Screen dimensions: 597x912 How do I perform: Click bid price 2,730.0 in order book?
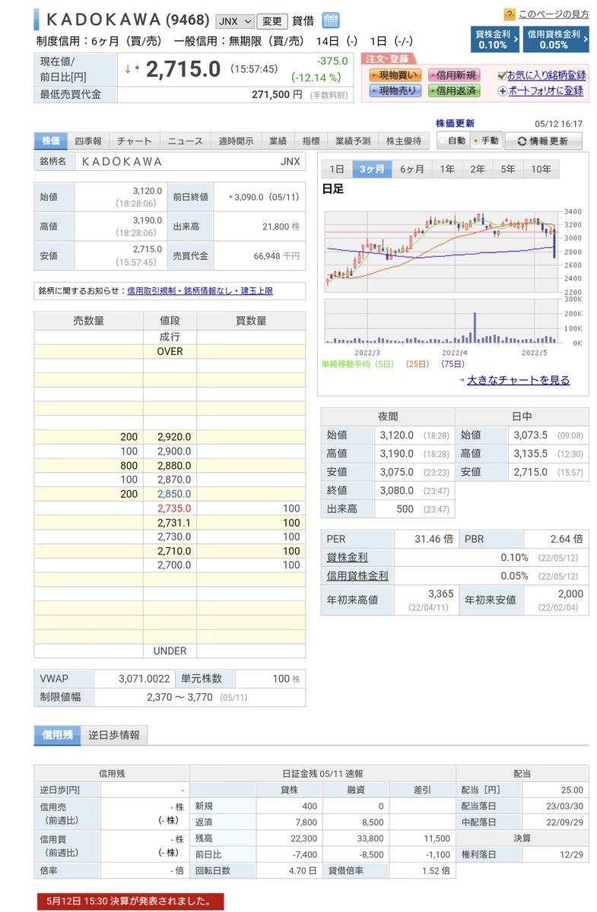click(174, 537)
